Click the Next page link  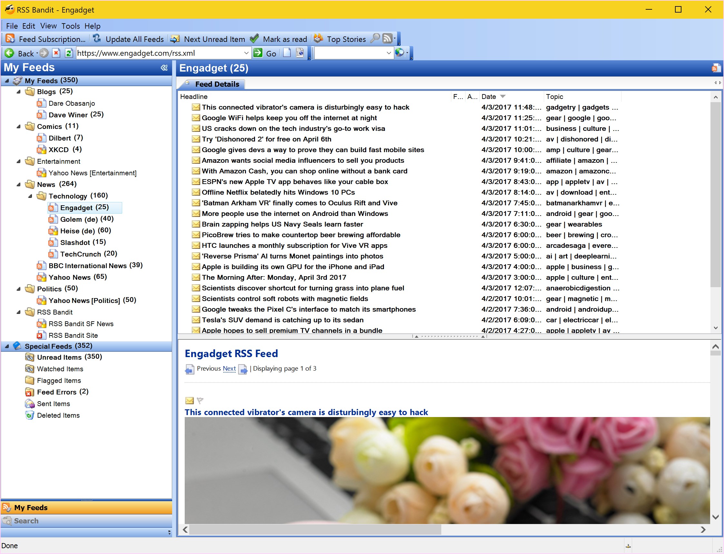coord(229,368)
